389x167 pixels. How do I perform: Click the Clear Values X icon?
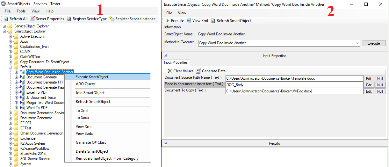pyautogui.click(x=169, y=71)
